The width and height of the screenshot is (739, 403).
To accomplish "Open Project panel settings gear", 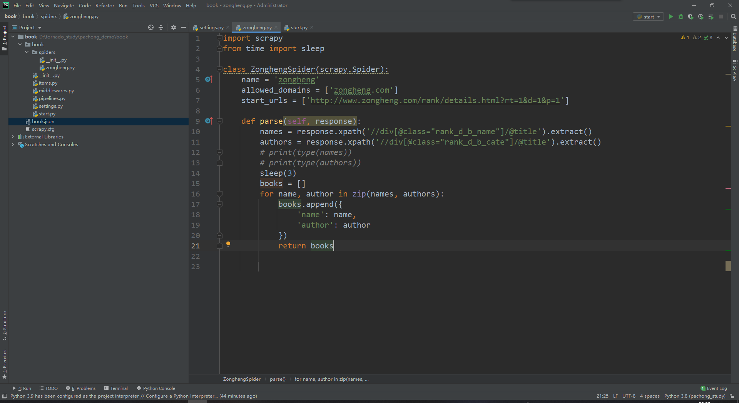I will pyautogui.click(x=174, y=27).
